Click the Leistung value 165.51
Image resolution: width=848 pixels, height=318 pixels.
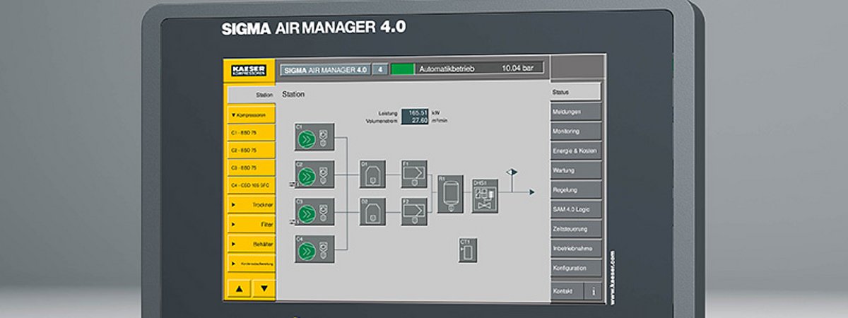click(415, 112)
